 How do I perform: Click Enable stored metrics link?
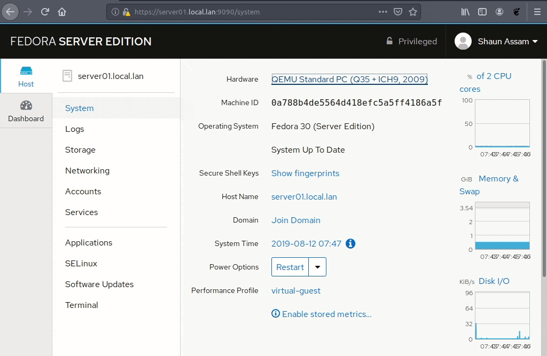(x=322, y=314)
